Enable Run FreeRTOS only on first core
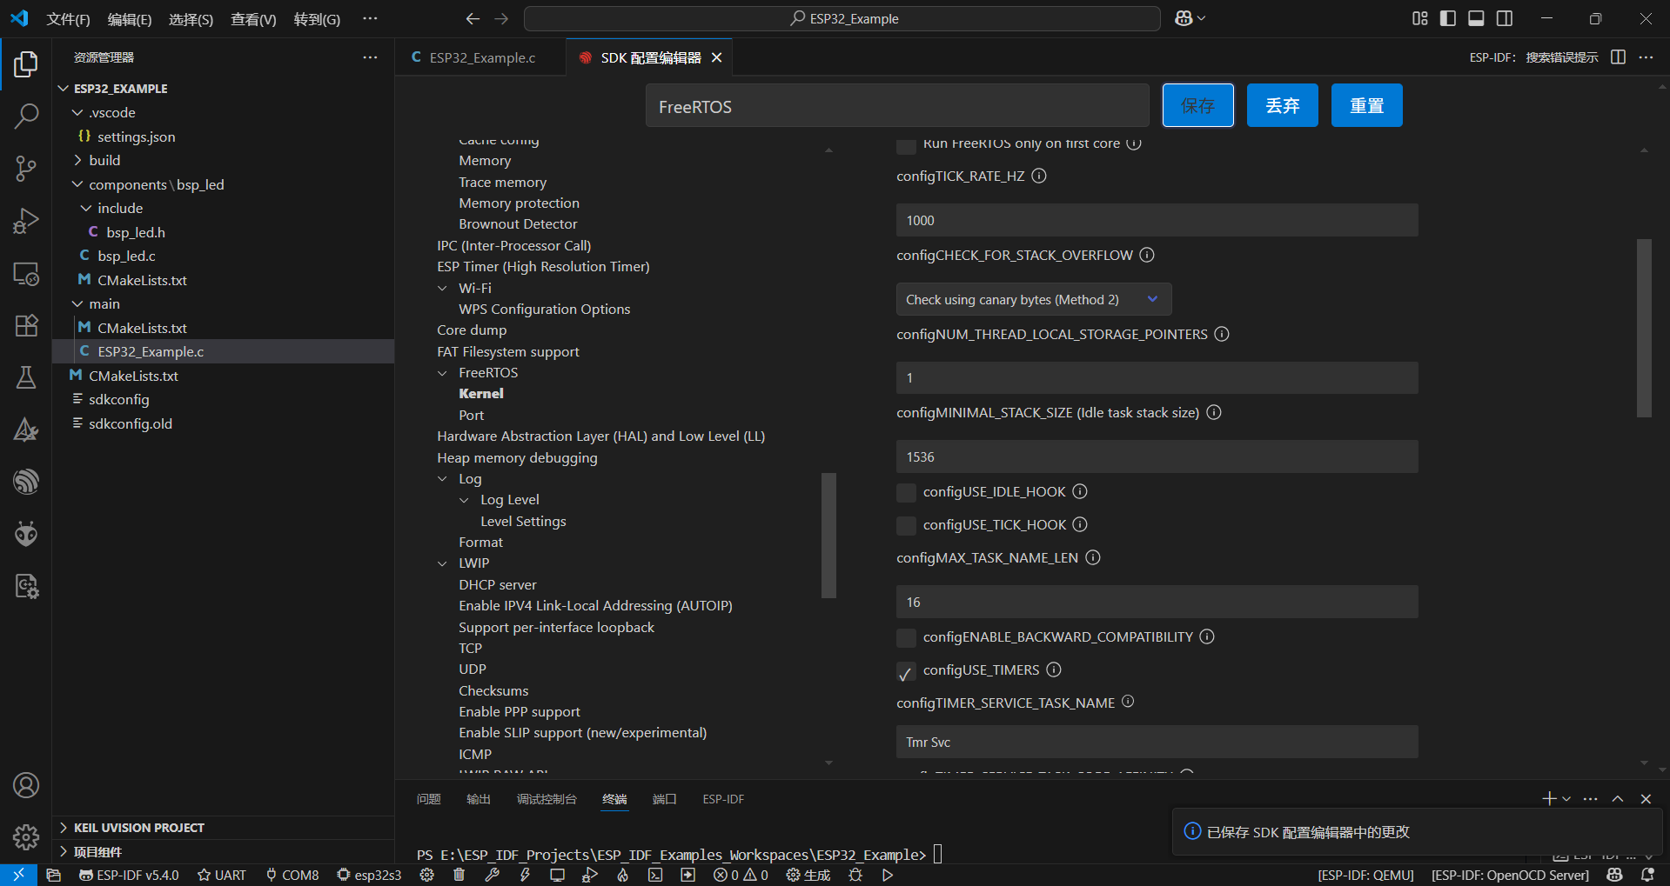Image resolution: width=1670 pixels, height=886 pixels. (x=906, y=144)
